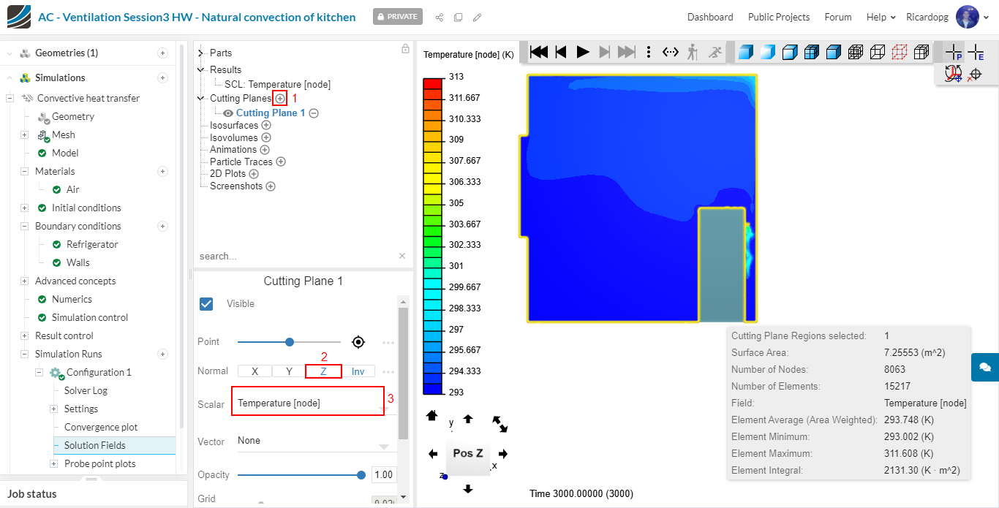Viewport: 999px width, 508px height.
Task: Add a new cutting plane with plus icon
Action: (279, 98)
